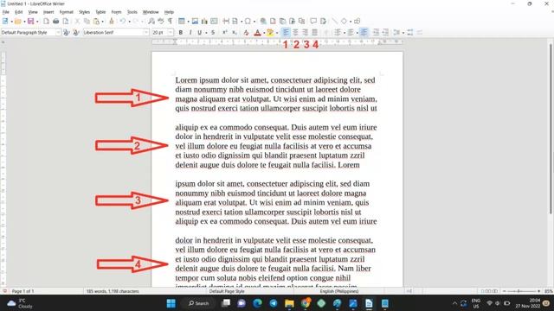Click English (Philippines) language in status bar
The height and width of the screenshot is (311, 554).
(339, 291)
